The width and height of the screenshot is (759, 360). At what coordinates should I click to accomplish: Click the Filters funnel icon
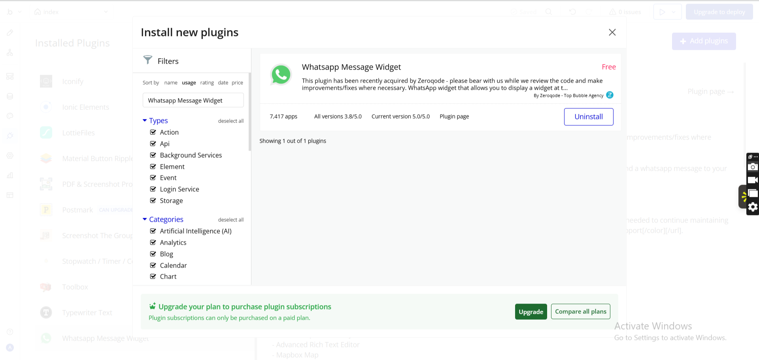click(148, 60)
